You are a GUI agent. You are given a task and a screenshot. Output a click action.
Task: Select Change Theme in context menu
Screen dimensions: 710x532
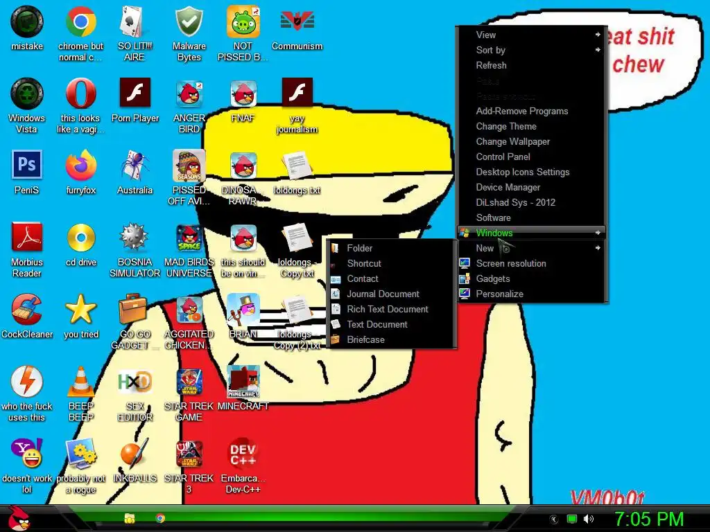click(x=532, y=127)
